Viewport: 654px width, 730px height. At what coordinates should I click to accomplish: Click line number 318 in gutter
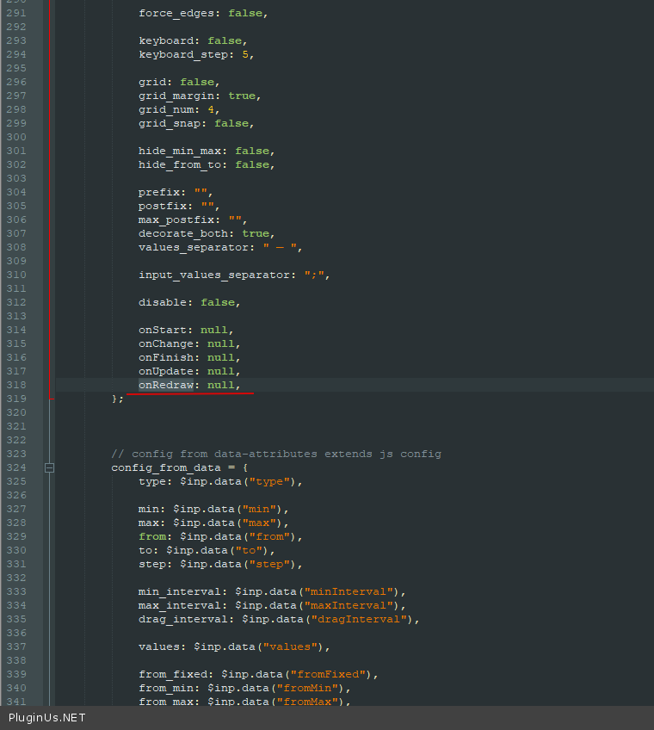point(16,385)
